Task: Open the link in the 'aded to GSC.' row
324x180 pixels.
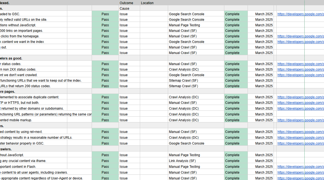Action: click(x=301, y=14)
